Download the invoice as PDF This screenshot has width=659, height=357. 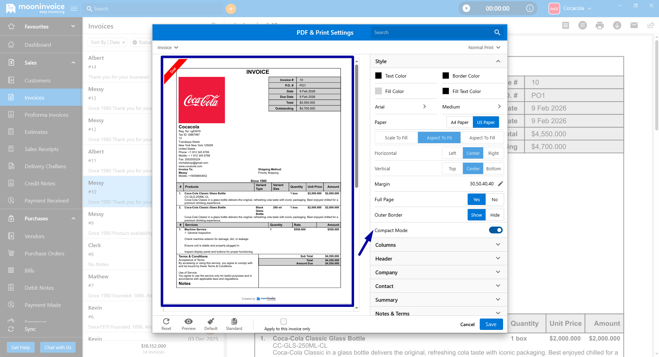pyautogui.click(x=617, y=25)
